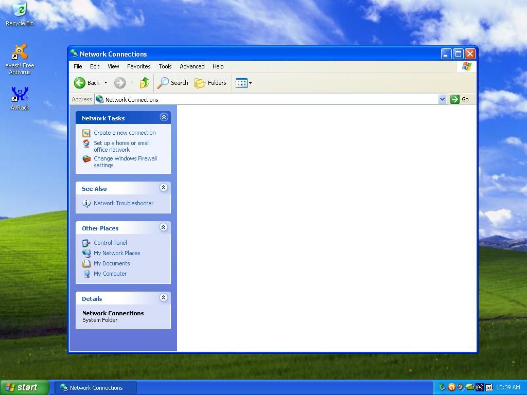Click Change Windows Firewall settings link
The width and height of the screenshot is (527, 395).
pos(126,162)
